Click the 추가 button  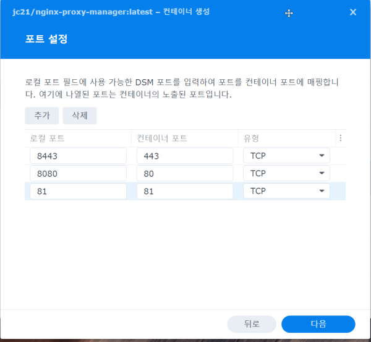(x=41, y=116)
